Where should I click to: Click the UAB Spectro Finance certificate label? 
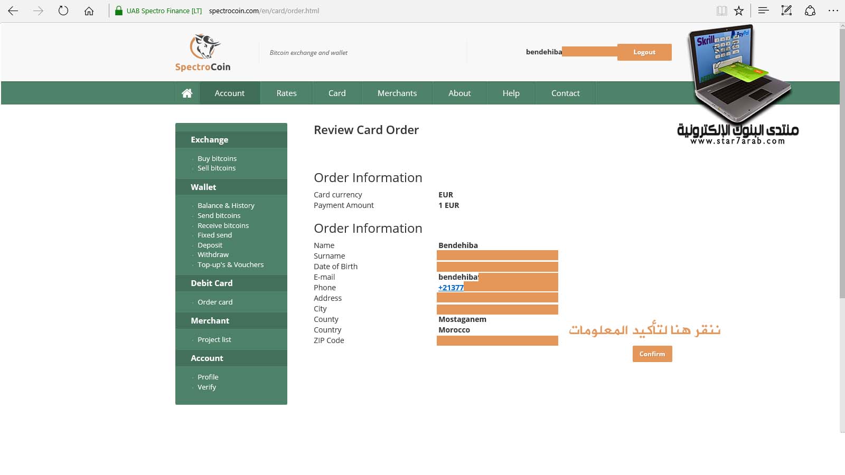[164, 11]
